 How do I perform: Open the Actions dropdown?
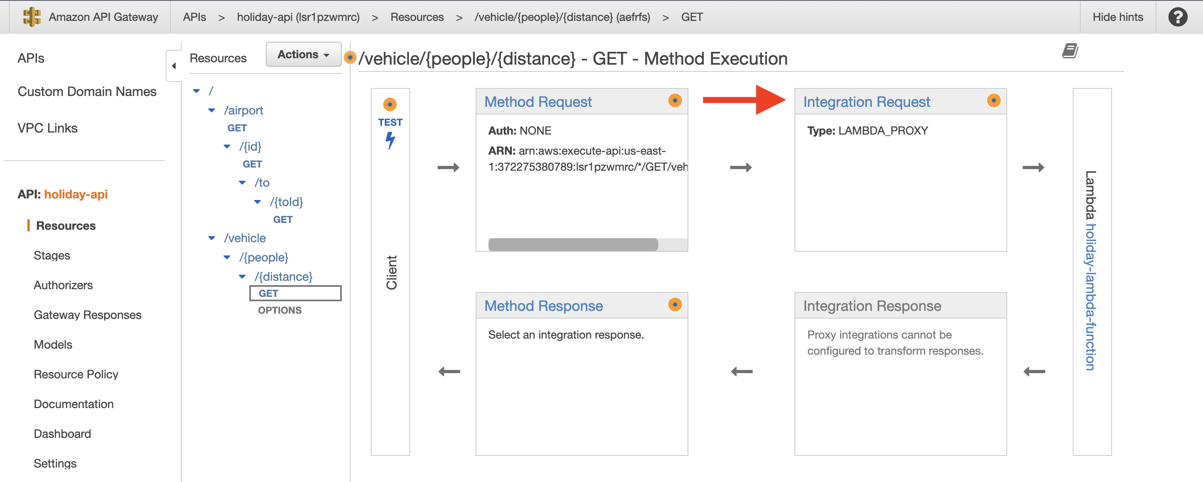pos(303,54)
